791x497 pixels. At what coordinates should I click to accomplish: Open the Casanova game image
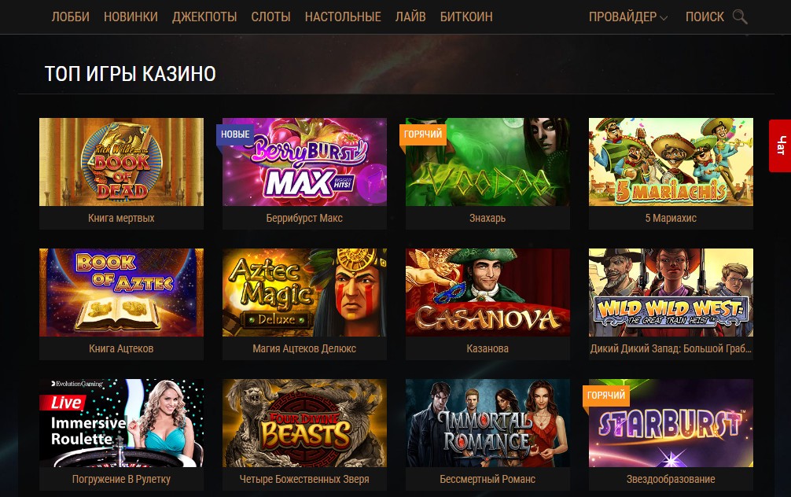[x=487, y=293]
